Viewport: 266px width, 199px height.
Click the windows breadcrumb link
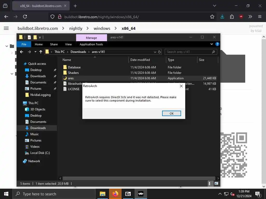[x=102, y=29]
